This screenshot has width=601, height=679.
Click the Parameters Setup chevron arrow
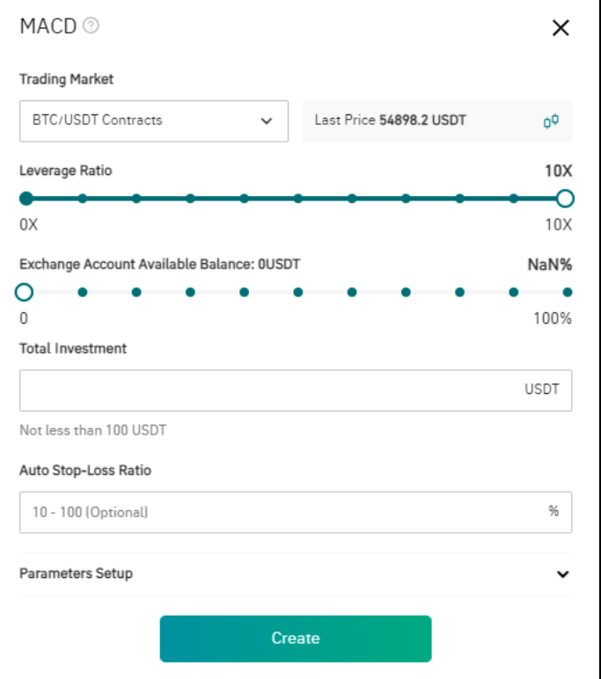562,574
